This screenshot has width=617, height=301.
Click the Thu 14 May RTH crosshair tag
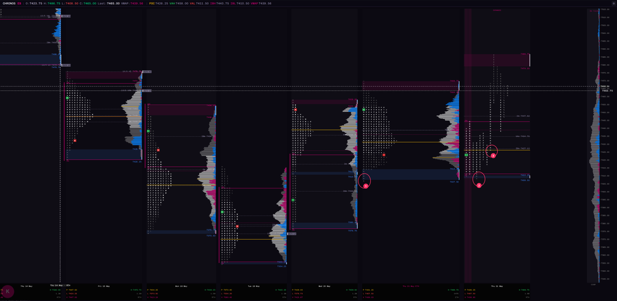pos(60,285)
